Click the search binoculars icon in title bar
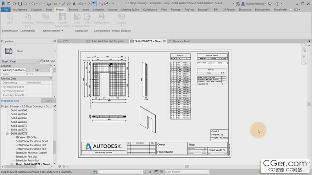The height and width of the screenshot is (175, 312). 238,4
